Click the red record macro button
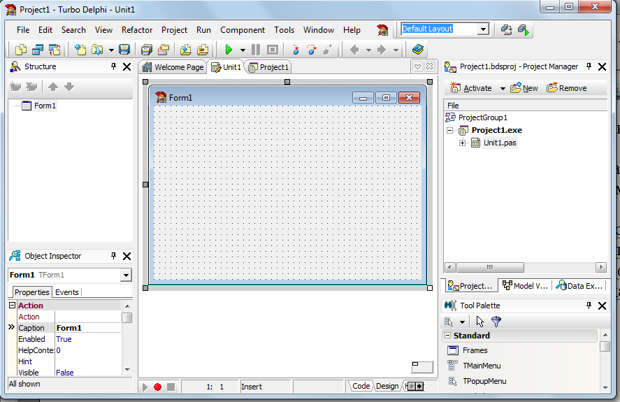This screenshot has width=620, height=402. pos(157,387)
